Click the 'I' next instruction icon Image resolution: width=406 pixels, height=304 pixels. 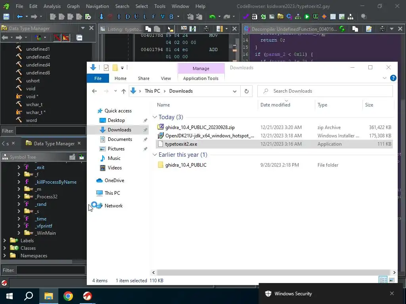click(x=119, y=17)
